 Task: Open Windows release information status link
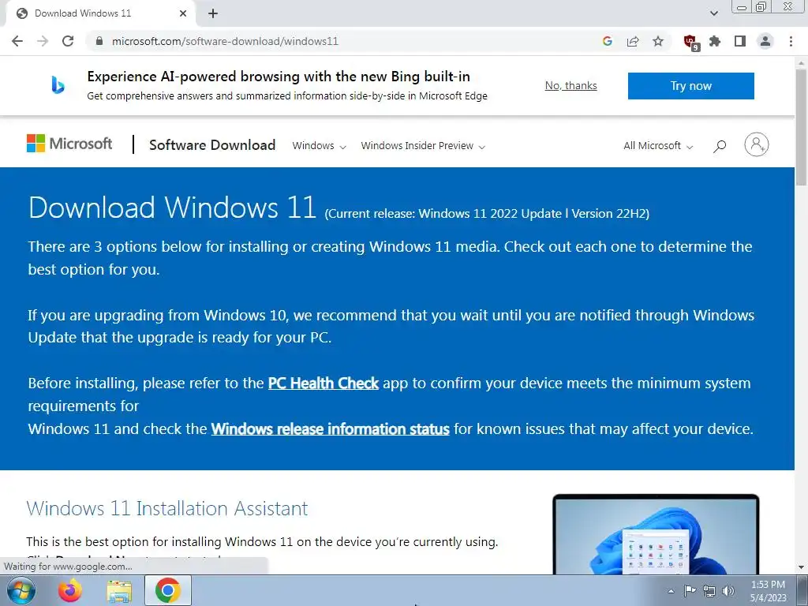331,428
